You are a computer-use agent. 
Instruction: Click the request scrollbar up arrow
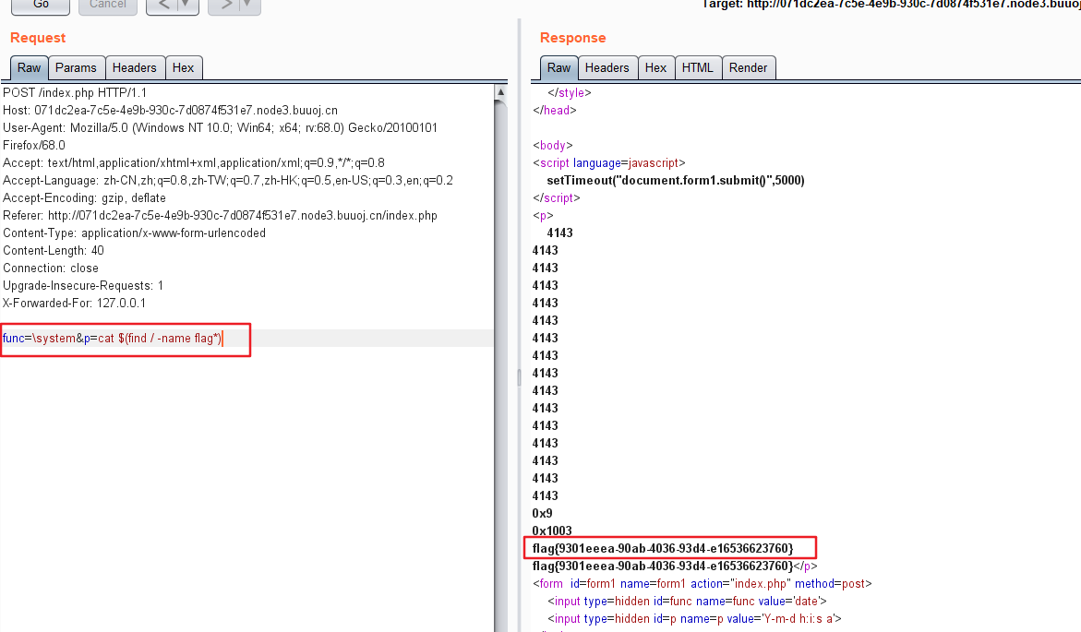[x=501, y=91]
